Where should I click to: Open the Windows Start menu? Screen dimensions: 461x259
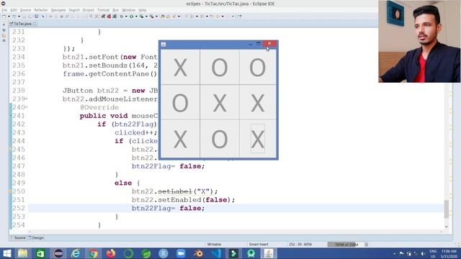[x=6, y=253]
